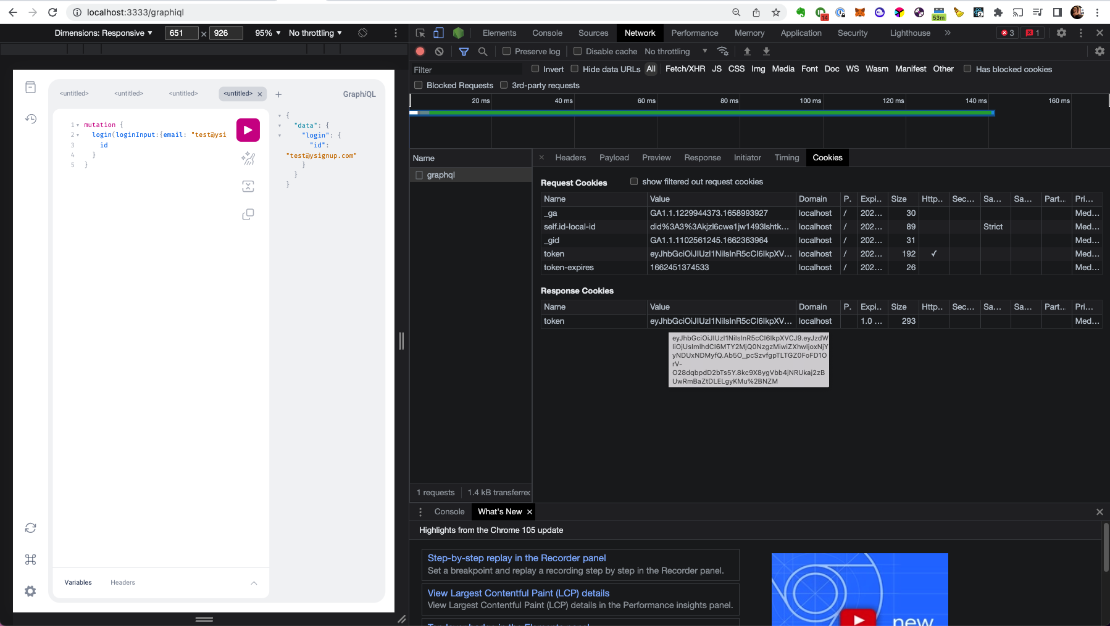Open DevTools more options menu
The height and width of the screenshot is (626, 1110).
click(1080, 33)
